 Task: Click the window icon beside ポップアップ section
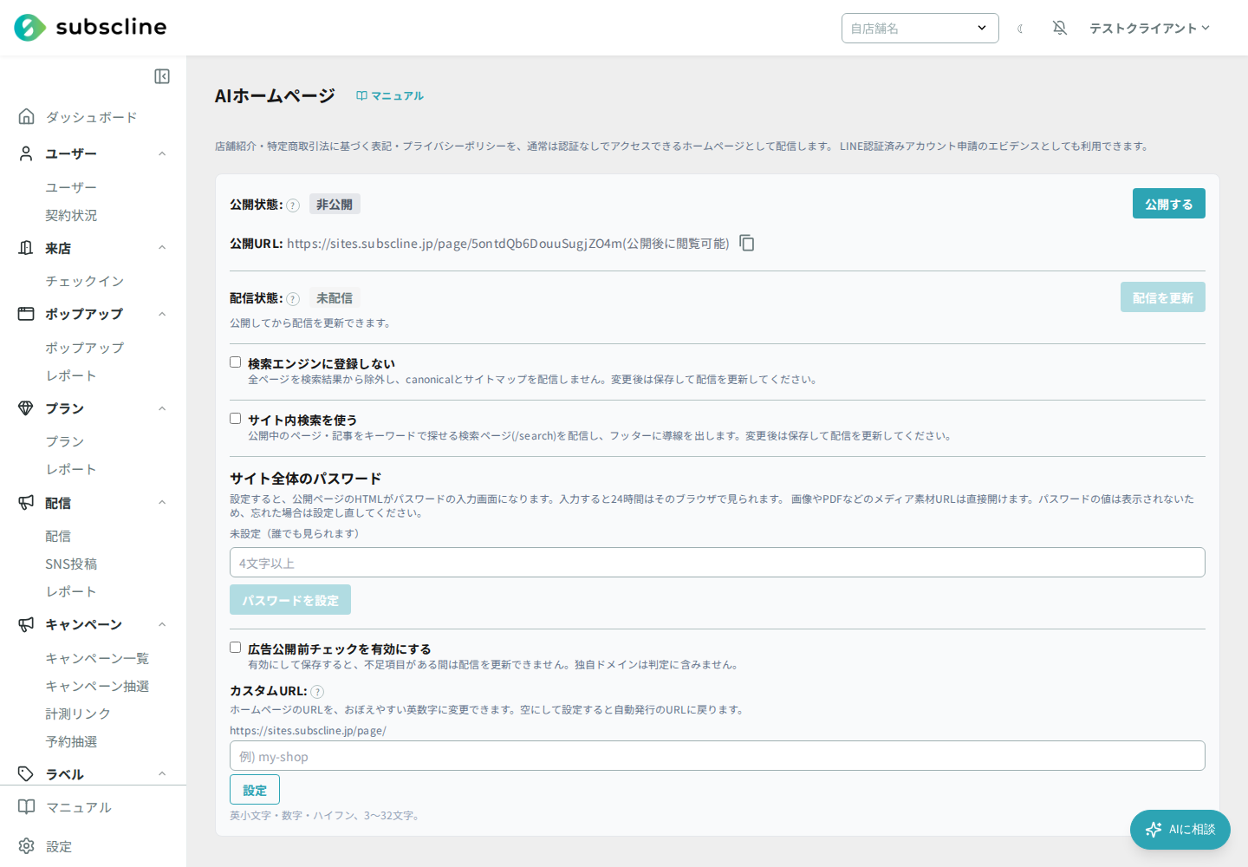[x=27, y=314]
